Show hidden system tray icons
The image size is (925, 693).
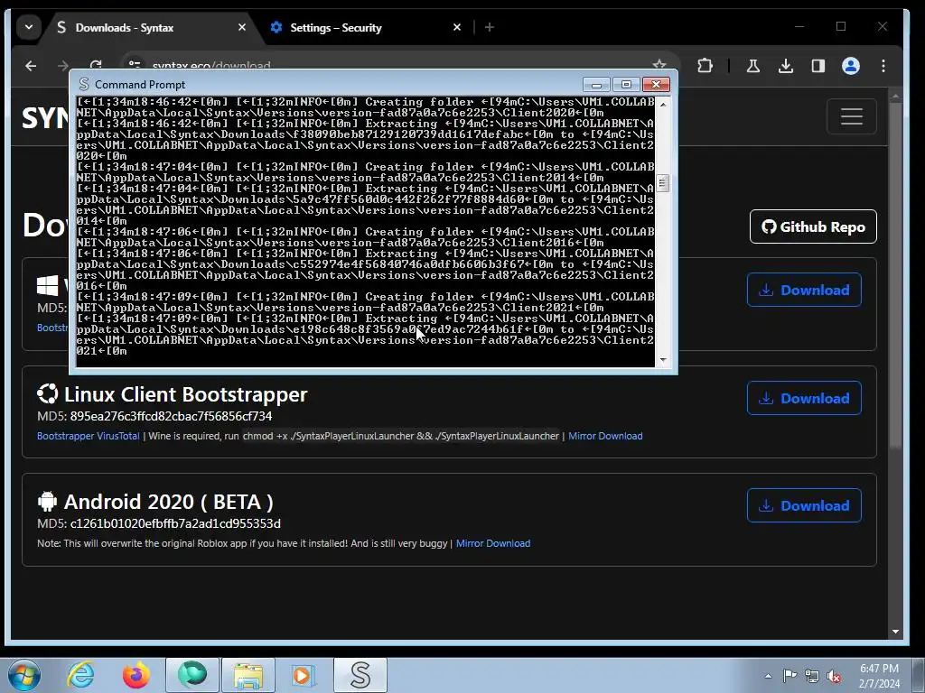tap(768, 676)
